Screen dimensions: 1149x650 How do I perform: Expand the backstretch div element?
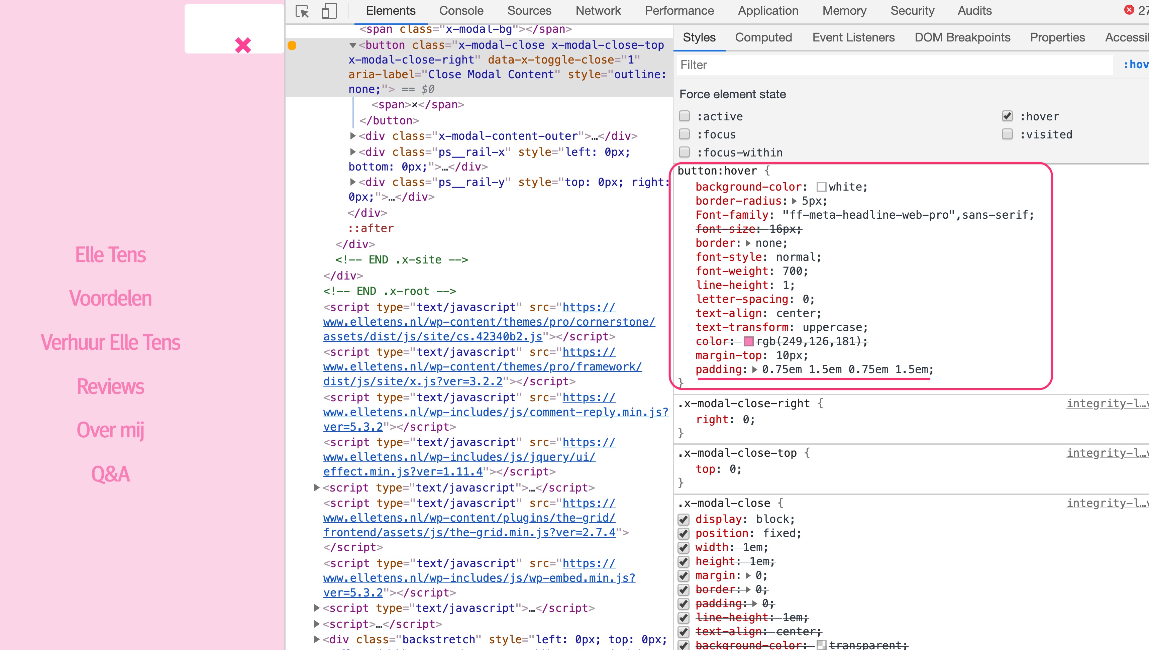point(316,639)
